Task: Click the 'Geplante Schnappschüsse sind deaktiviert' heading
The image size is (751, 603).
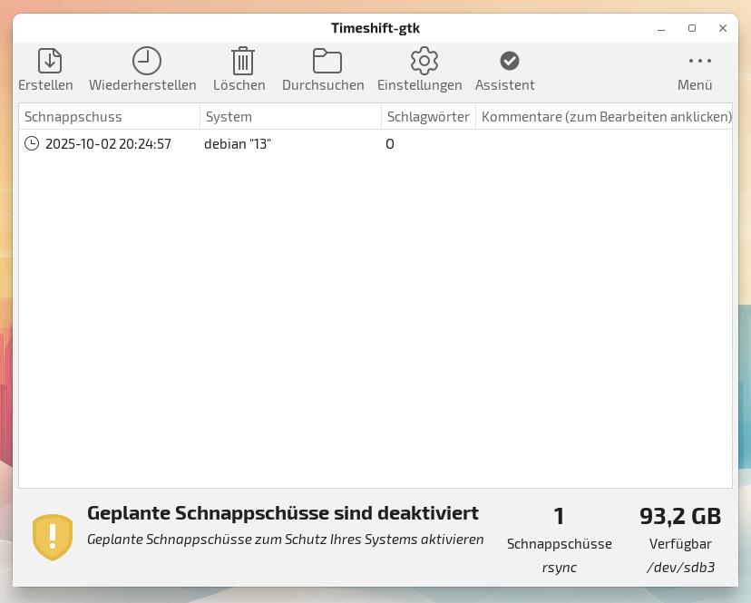Action: click(x=282, y=513)
